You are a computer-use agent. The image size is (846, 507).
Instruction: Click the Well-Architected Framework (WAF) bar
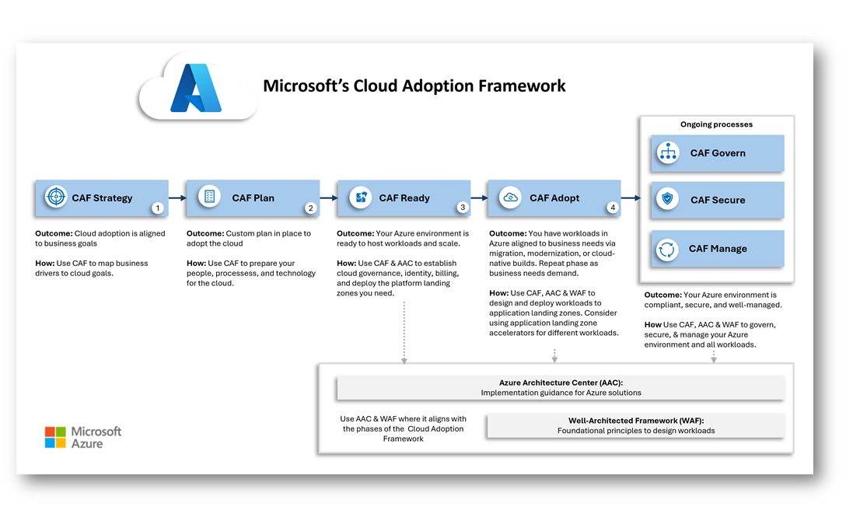[636, 425]
